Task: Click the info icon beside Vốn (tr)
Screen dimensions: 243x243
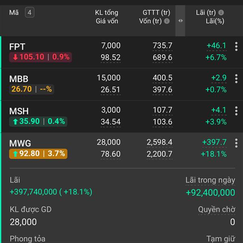Action: click(x=166, y=21)
